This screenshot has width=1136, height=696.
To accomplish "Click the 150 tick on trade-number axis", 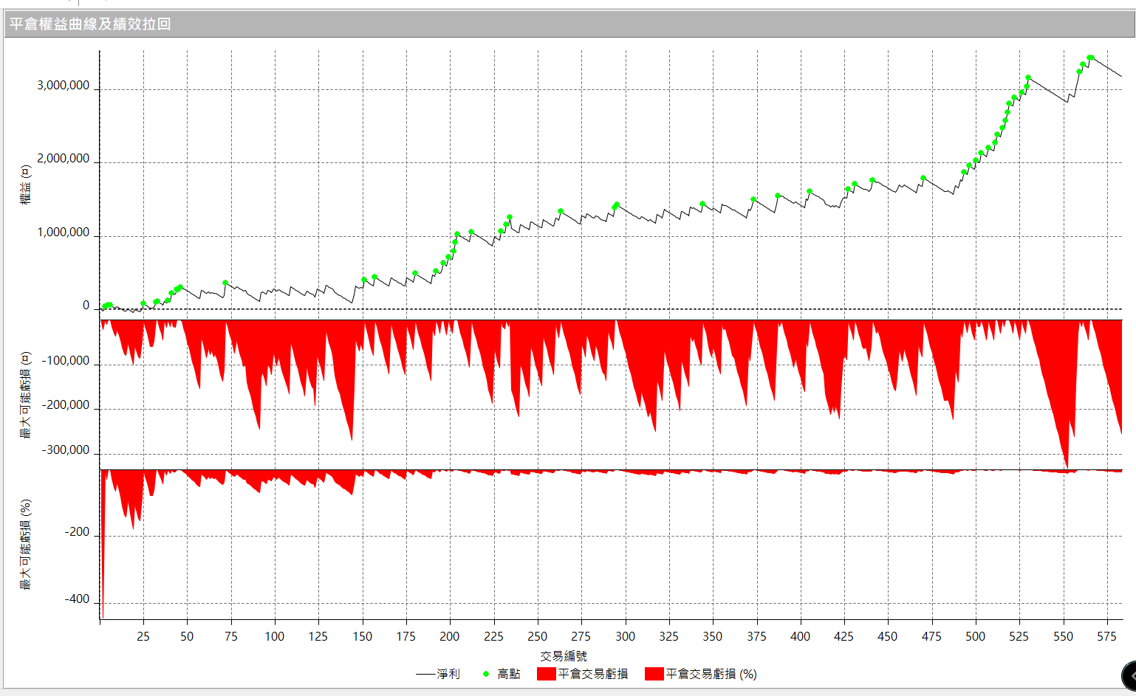I will [363, 636].
